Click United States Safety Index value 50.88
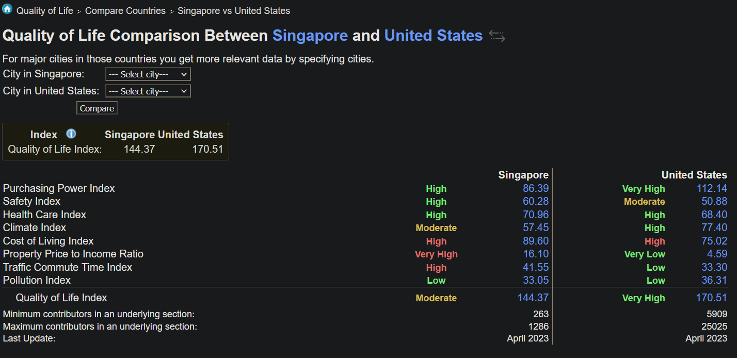The height and width of the screenshot is (358, 737). coord(714,201)
